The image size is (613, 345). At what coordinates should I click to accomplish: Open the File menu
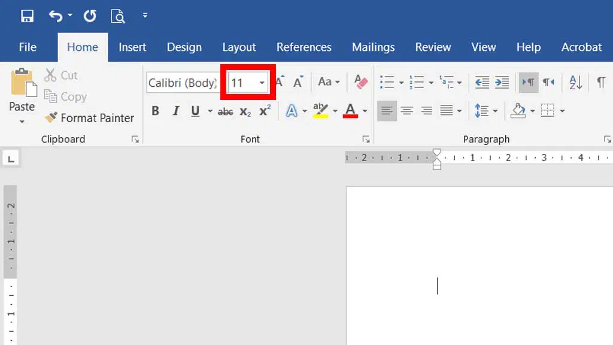pos(28,47)
